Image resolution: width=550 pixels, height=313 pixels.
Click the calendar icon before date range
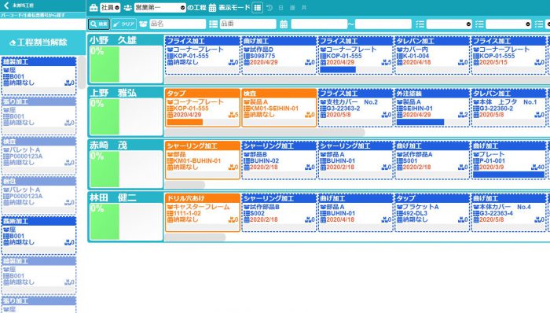tap(284, 24)
